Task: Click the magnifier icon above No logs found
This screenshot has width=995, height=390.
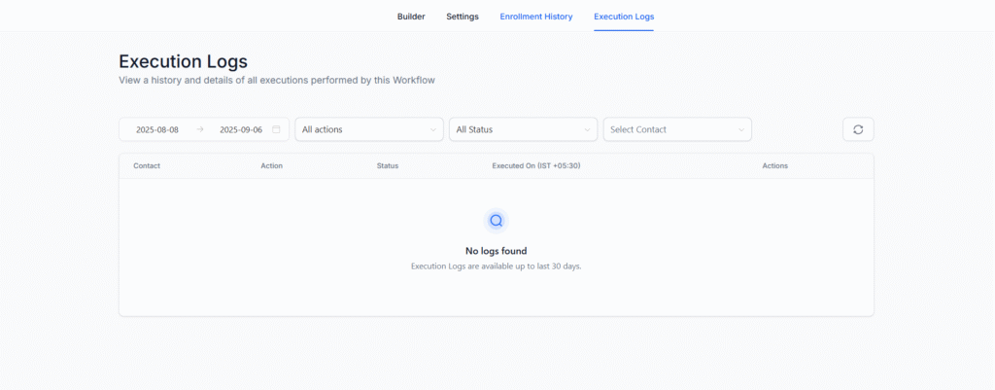Action: coord(496,221)
